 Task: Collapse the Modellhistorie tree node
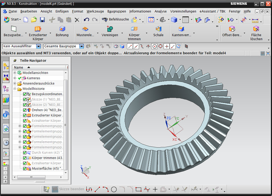click(x=15, y=89)
